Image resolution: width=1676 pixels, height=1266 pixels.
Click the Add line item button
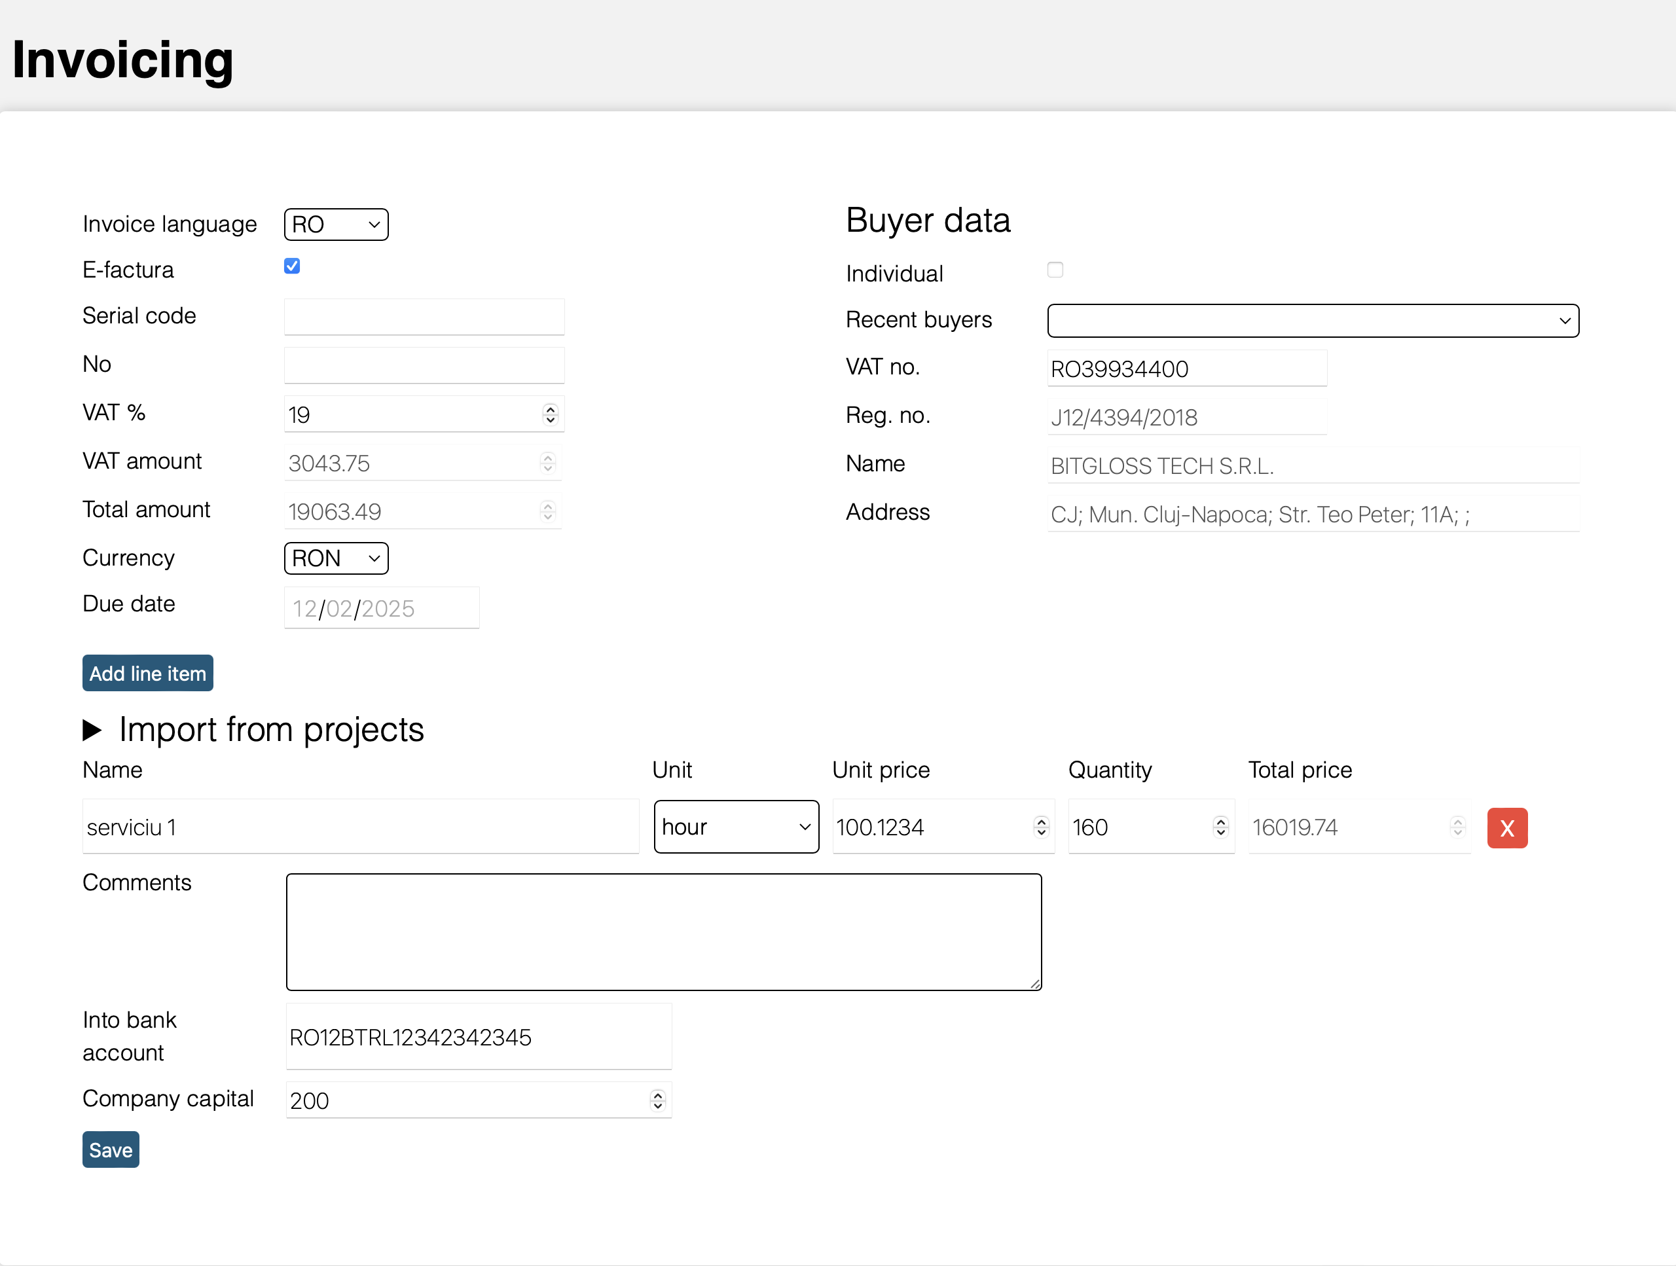coord(148,673)
